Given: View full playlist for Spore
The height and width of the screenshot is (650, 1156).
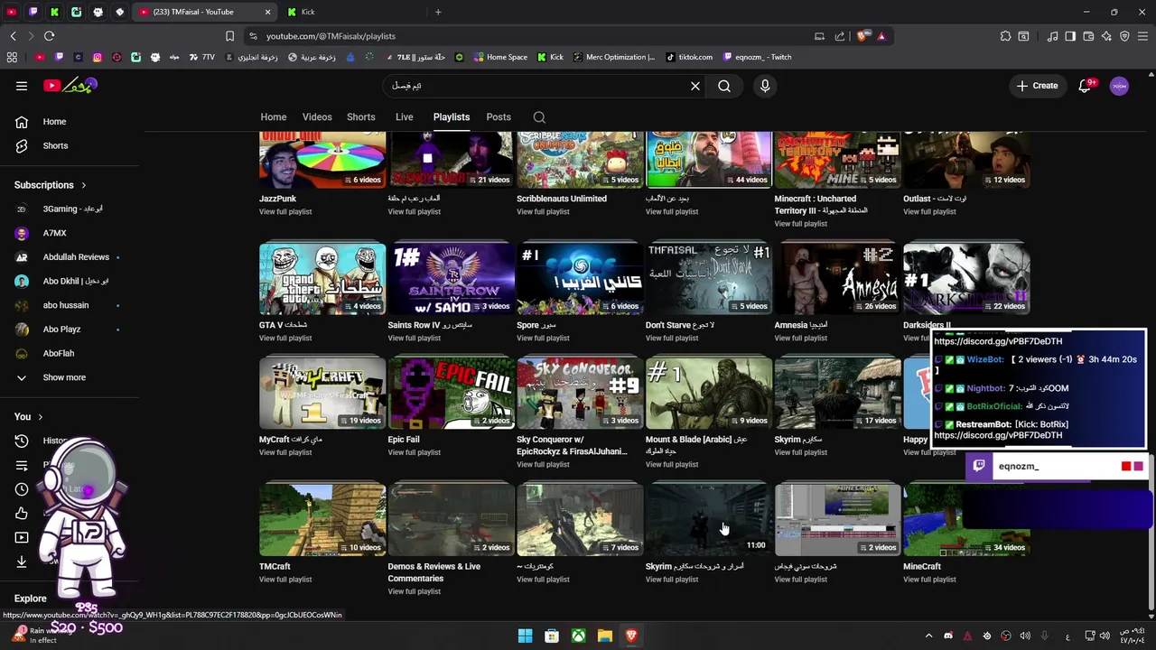Looking at the screenshot, I should point(543,339).
